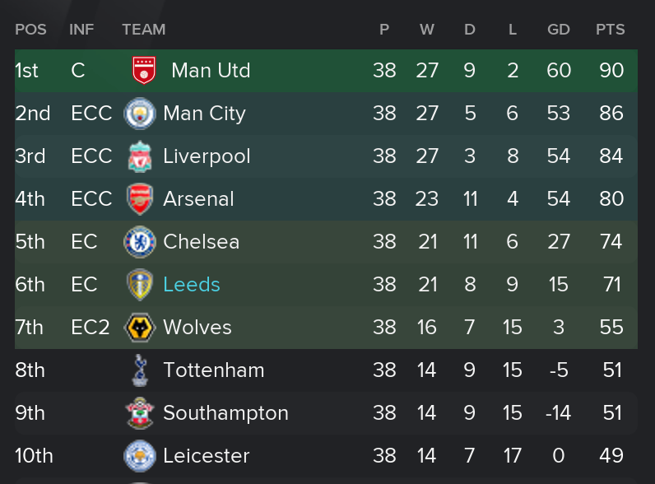Viewport: 655px width, 484px height.
Task: Sort by the POS column header
Action: click(x=30, y=30)
